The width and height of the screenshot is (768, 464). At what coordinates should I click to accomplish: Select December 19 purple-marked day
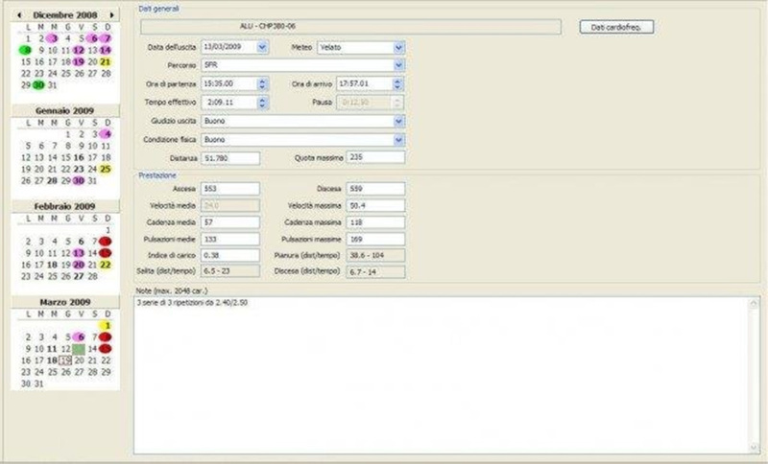(79, 61)
